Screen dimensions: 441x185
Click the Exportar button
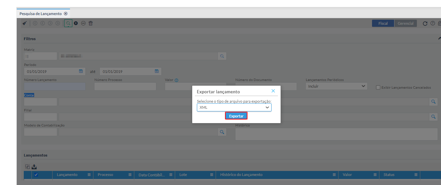[x=236, y=116]
